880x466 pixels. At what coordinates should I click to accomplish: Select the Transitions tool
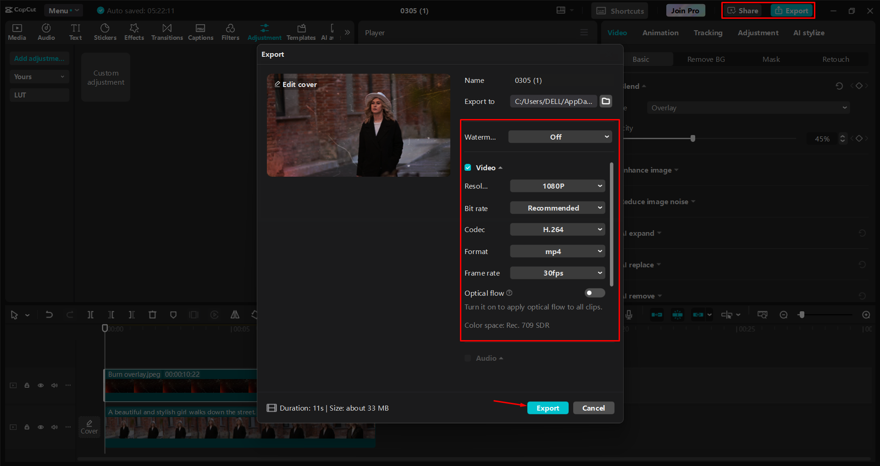pos(167,32)
